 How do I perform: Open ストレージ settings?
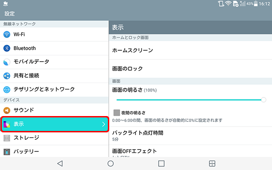(54, 138)
